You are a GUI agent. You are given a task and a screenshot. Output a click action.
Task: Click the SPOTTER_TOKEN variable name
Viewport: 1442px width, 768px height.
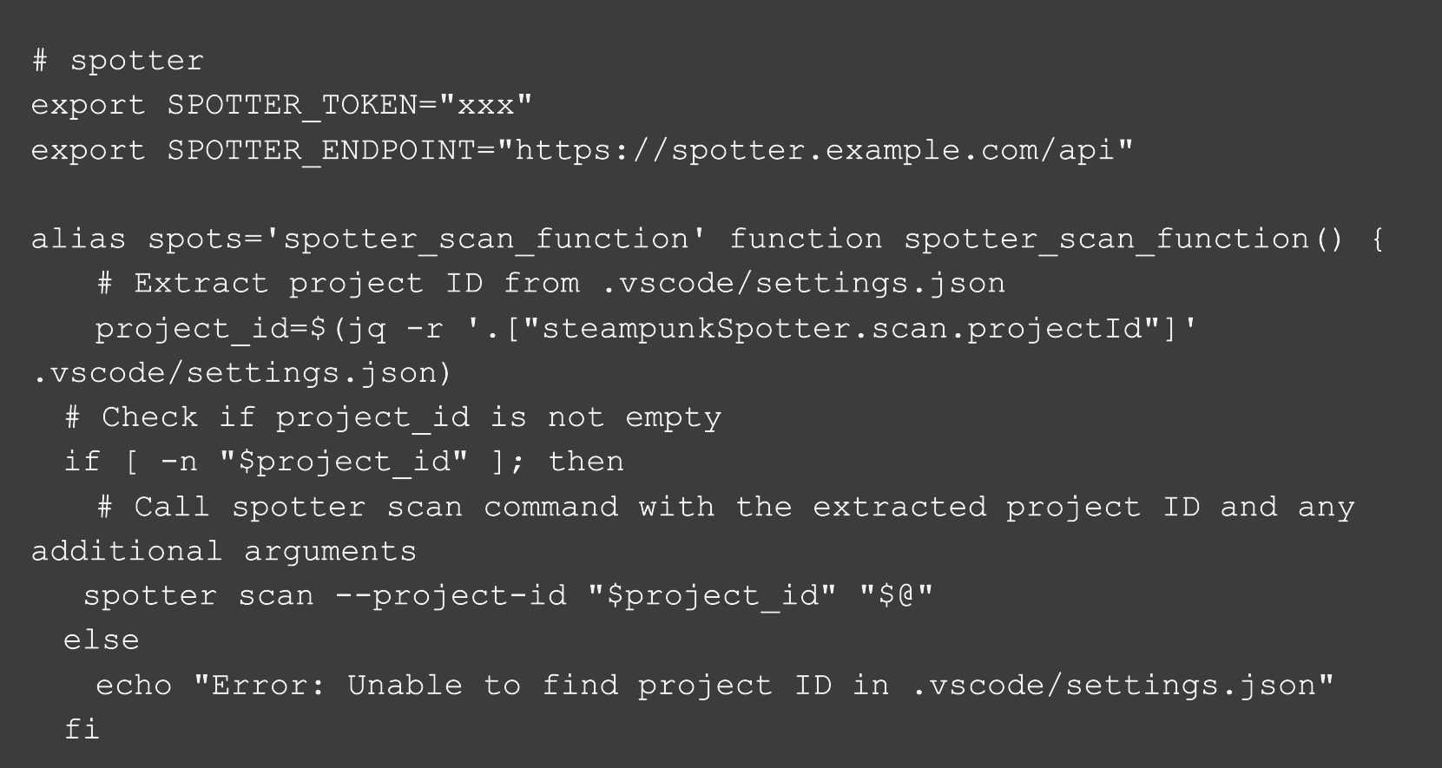pyautogui.click(x=292, y=106)
